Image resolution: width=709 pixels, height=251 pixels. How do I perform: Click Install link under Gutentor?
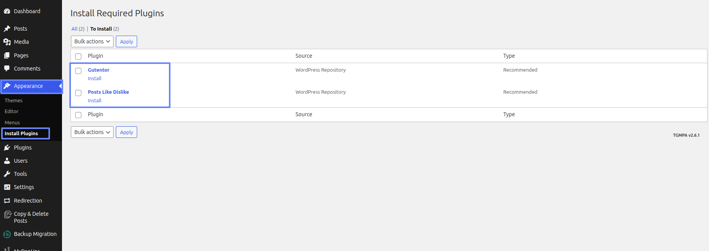point(95,78)
